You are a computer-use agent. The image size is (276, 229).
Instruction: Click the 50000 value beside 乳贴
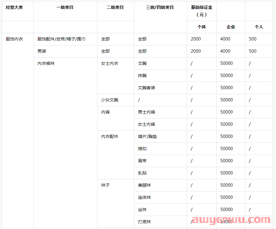pyautogui.click(x=226, y=173)
